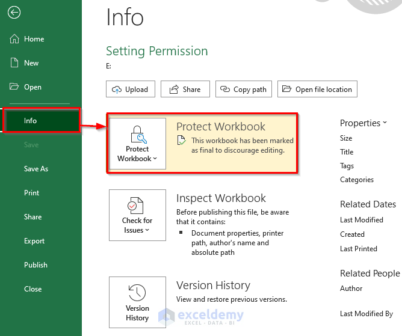
Task: Go to Print in the sidebar
Action: tap(32, 193)
